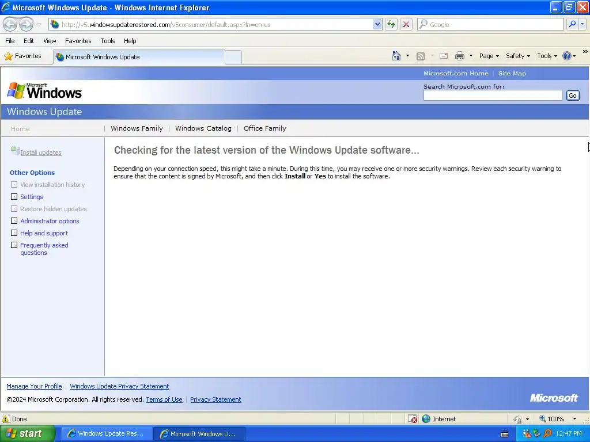Click the address bar URL field
590x442 pixels.
coord(211,24)
